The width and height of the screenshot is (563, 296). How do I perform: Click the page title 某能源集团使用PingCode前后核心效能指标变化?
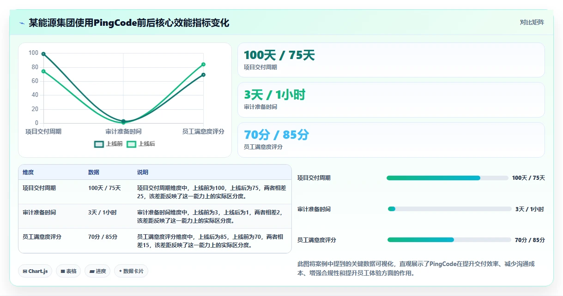click(x=129, y=23)
